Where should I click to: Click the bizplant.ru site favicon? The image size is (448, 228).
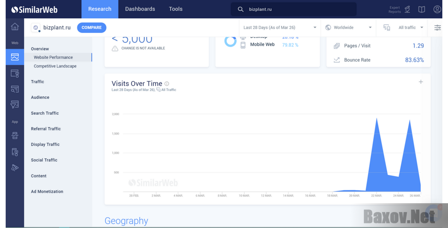[36, 28]
